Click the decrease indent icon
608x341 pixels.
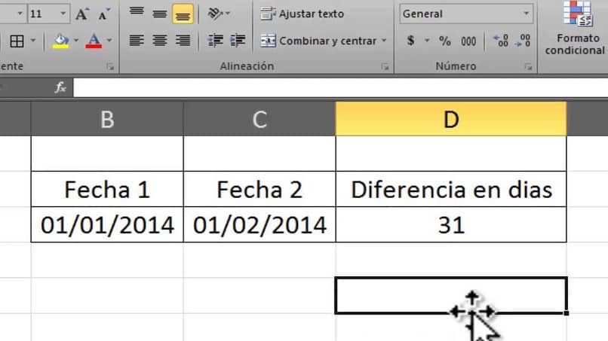click(x=215, y=41)
